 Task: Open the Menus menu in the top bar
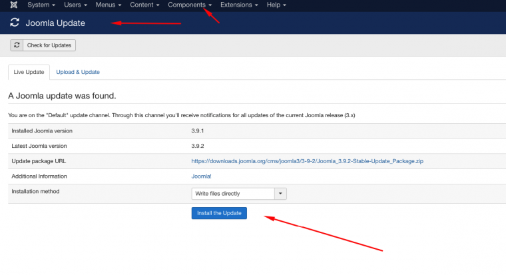pyautogui.click(x=109, y=5)
